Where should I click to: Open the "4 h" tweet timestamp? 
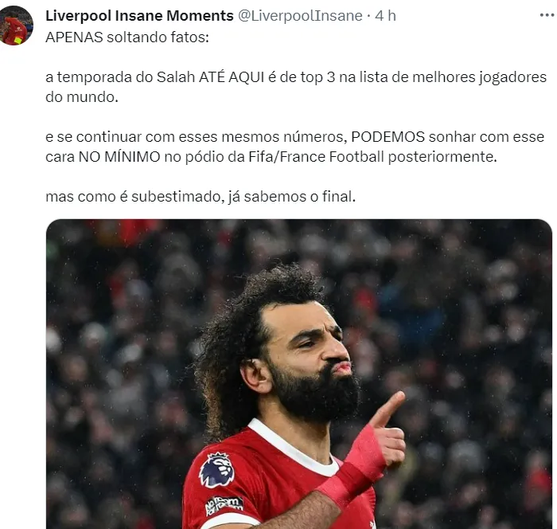[385, 16]
